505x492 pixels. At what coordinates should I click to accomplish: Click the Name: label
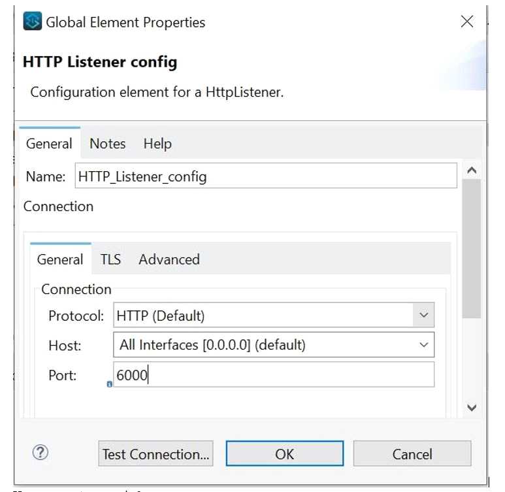pos(46,176)
